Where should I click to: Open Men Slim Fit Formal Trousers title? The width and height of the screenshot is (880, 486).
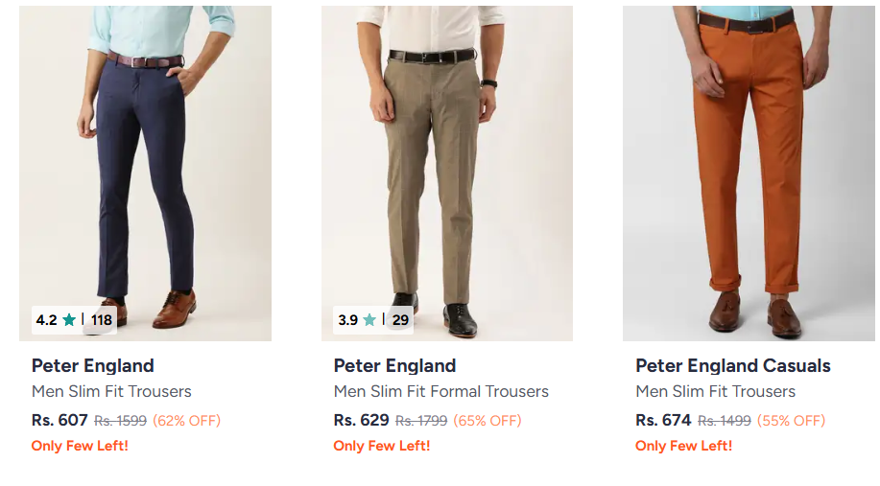click(440, 391)
